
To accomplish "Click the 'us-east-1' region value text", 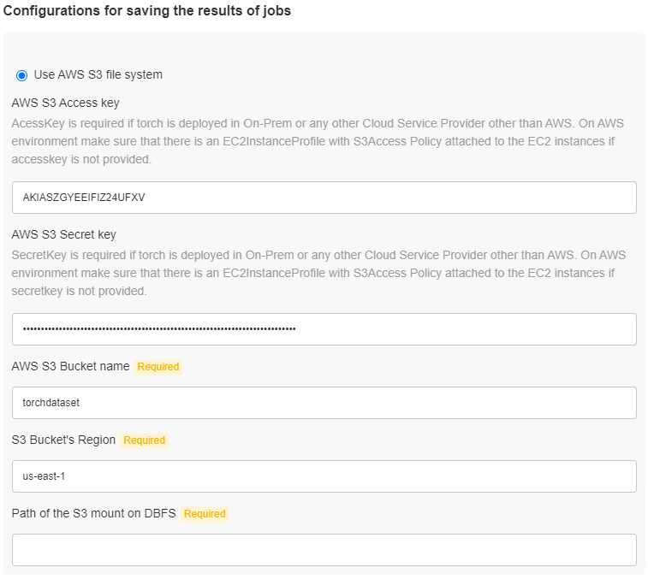I will click(44, 476).
